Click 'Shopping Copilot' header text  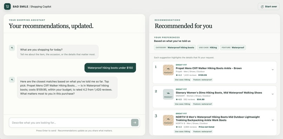coord(41,7)
